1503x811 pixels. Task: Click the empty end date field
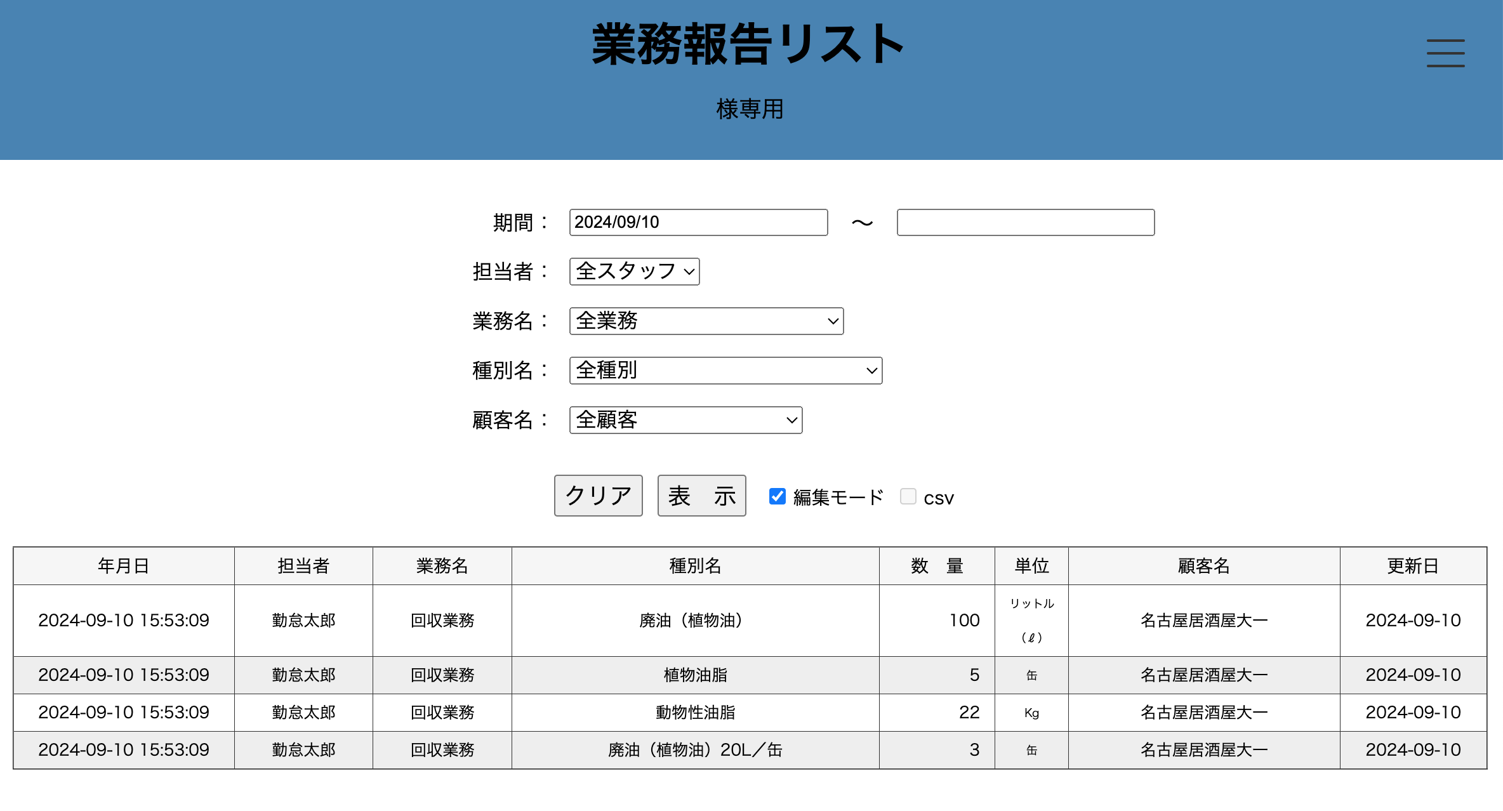point(1025,222)
